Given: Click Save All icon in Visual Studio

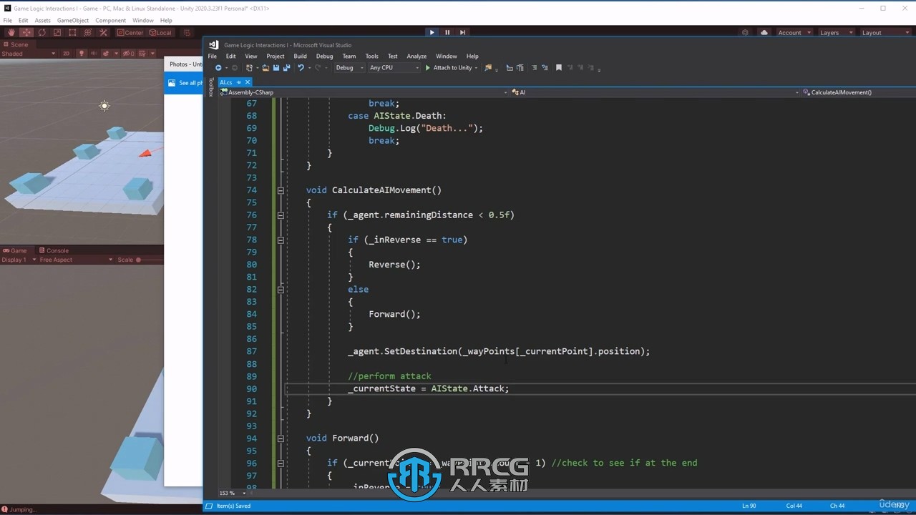Looking at the screenshot, I should [x=286, y=68].
